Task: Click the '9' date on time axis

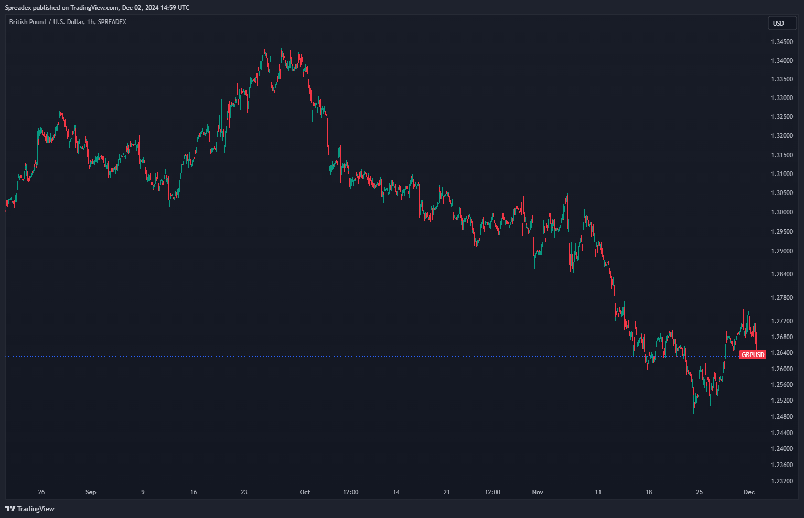Action: pyautogui.click(x=143, y=492)
